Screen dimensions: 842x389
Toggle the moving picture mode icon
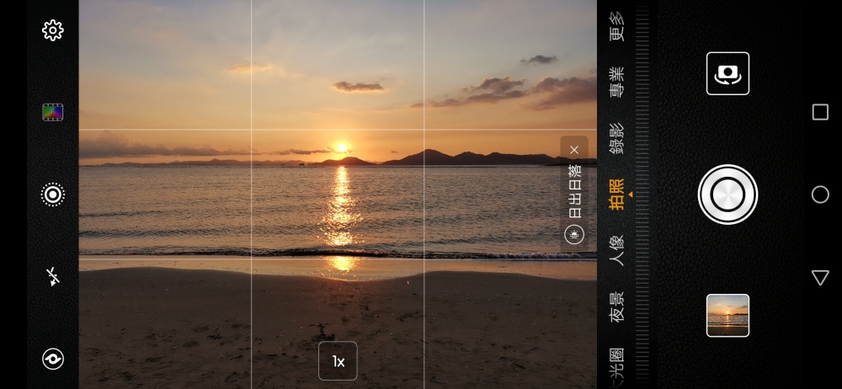[x=53, y=194]
